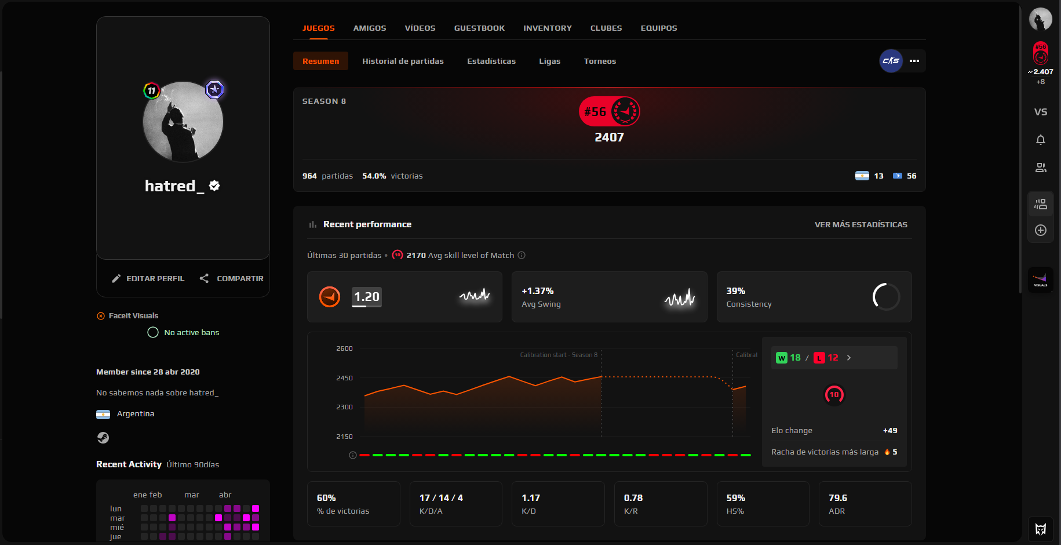Image resolution: width=1061 pixels, height=545 pixels.
Task: Click the COMPARTIR share button
Action: coord(231,278)
